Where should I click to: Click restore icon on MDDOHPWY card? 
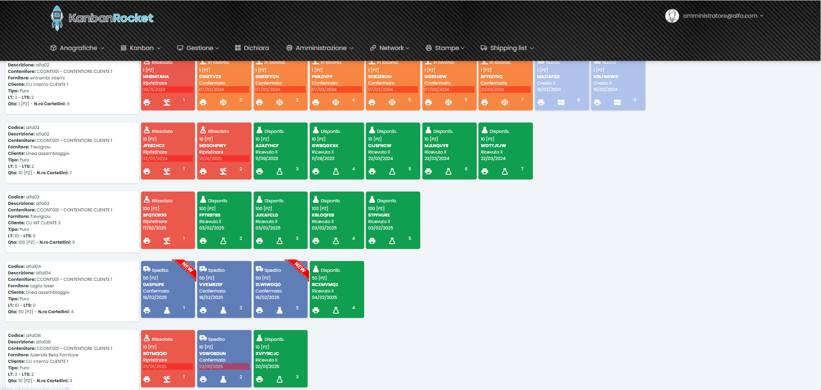pyautogui.click(x=223, y=171)
